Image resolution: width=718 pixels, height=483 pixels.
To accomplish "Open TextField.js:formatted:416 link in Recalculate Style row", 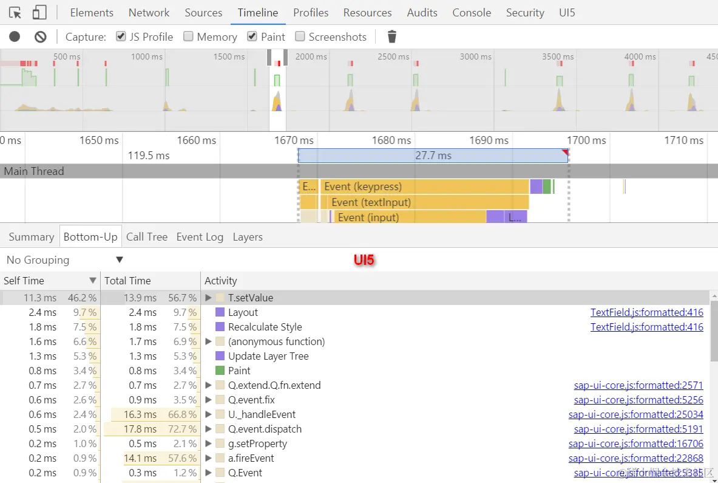I will (x=646, y=327).
